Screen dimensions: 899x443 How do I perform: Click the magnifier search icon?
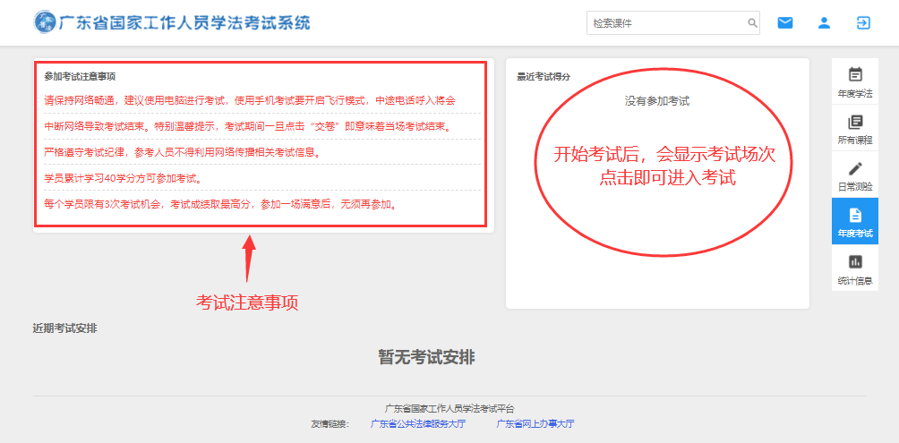point(752,23)
